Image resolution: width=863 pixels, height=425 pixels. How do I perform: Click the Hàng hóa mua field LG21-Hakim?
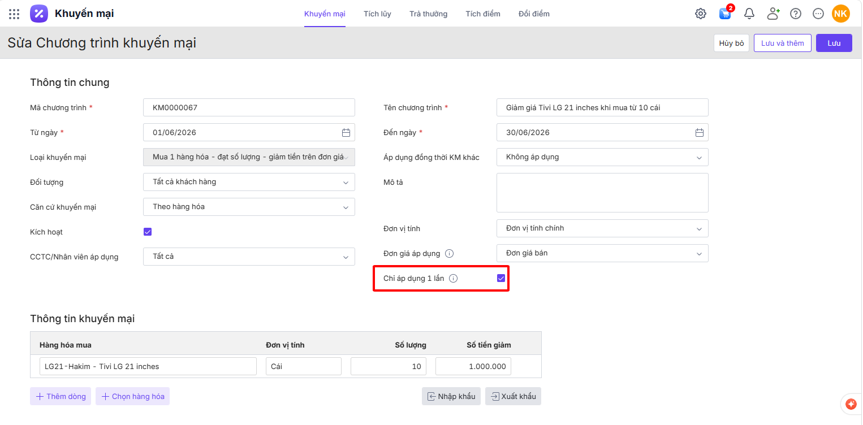pos(148,366)
